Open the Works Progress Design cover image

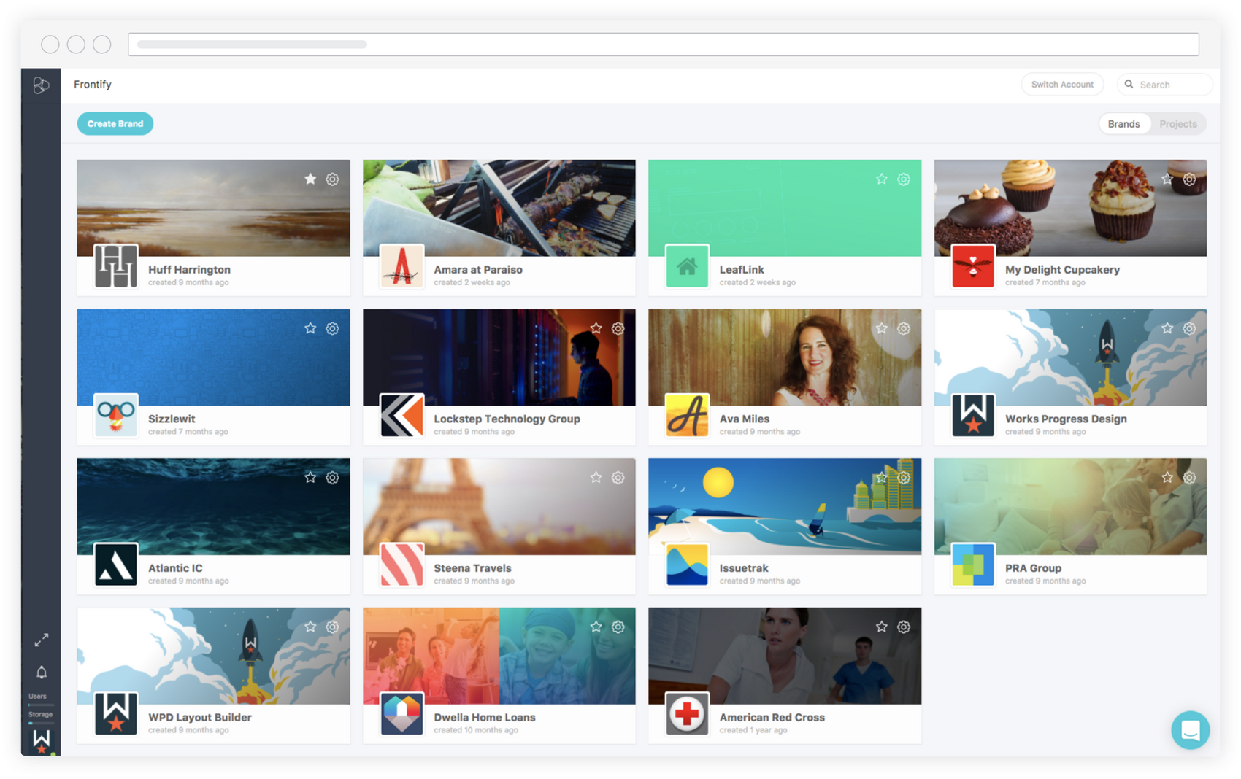point(1070,357)
